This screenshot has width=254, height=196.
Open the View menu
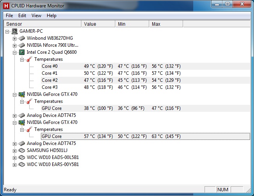click(36, 16)
